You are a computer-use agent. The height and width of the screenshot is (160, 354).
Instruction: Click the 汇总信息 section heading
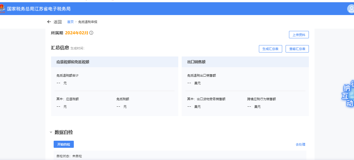pos(60,48)
